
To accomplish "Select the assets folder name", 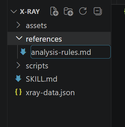I will tap(36, 26).
